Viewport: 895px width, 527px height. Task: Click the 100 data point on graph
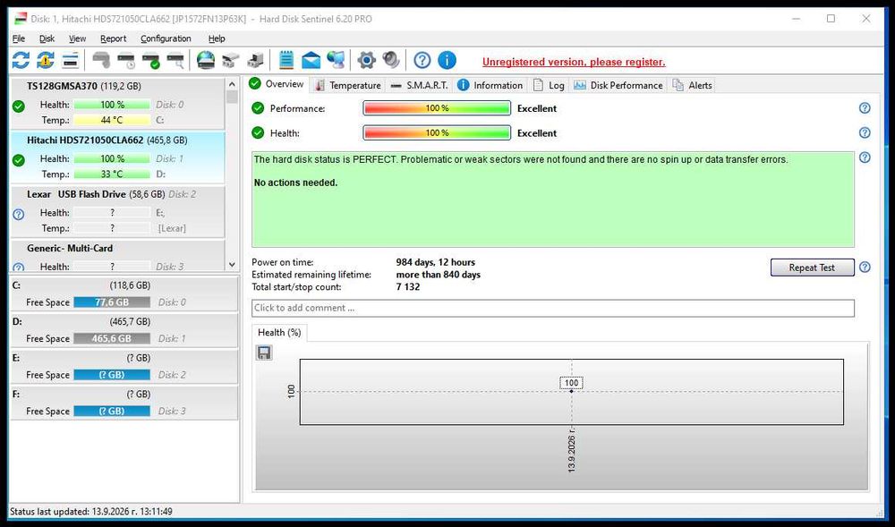click(571, 391)
